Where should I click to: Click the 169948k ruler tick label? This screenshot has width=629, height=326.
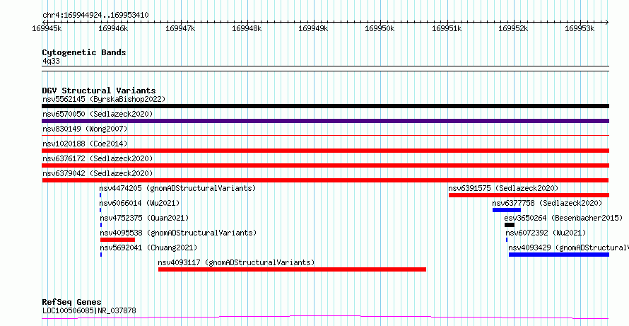(x=247, y=28)
